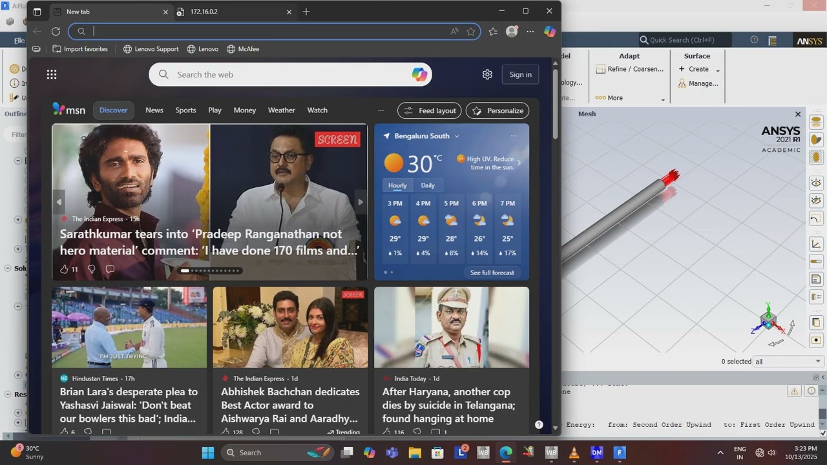Image resolution: width=827 pixels, height=465 pixels.
Task: Click the Personalize feed button
Action: click(497, 110)
